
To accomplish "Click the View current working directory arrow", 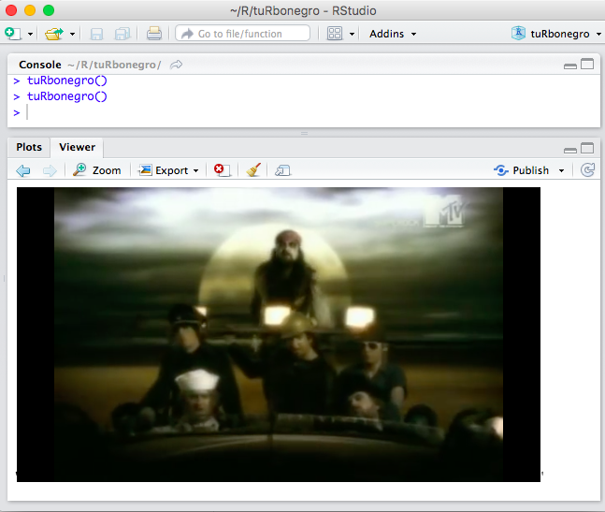I will [x=177, y=65].
